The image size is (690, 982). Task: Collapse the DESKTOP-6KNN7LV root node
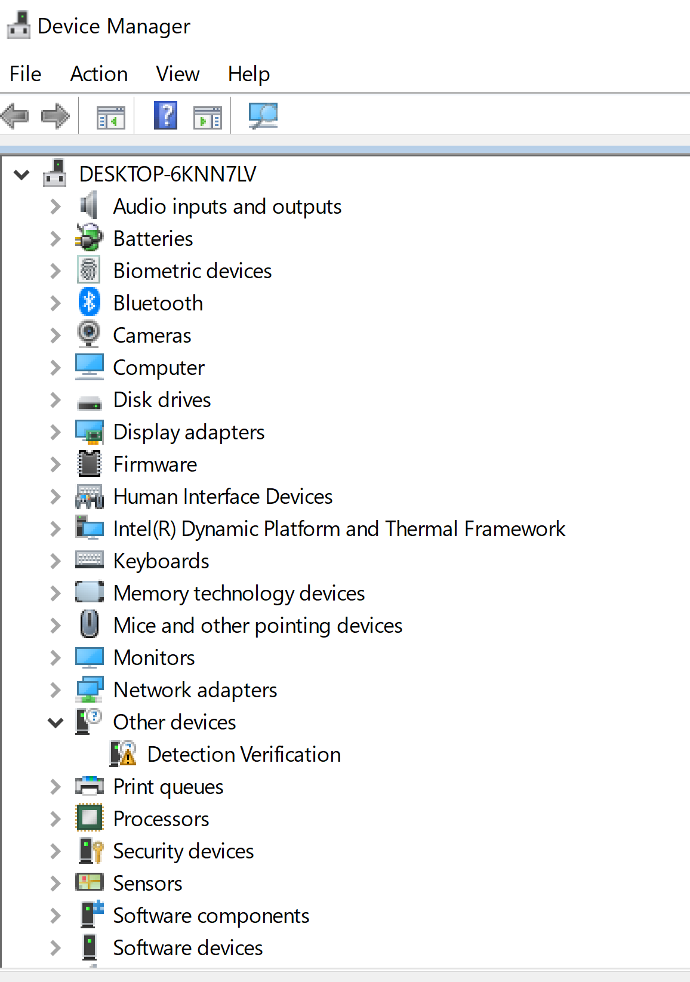[21, 174]
